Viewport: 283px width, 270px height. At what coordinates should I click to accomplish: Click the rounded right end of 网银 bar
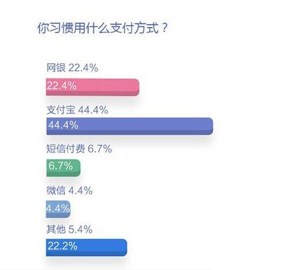(136, 87)
